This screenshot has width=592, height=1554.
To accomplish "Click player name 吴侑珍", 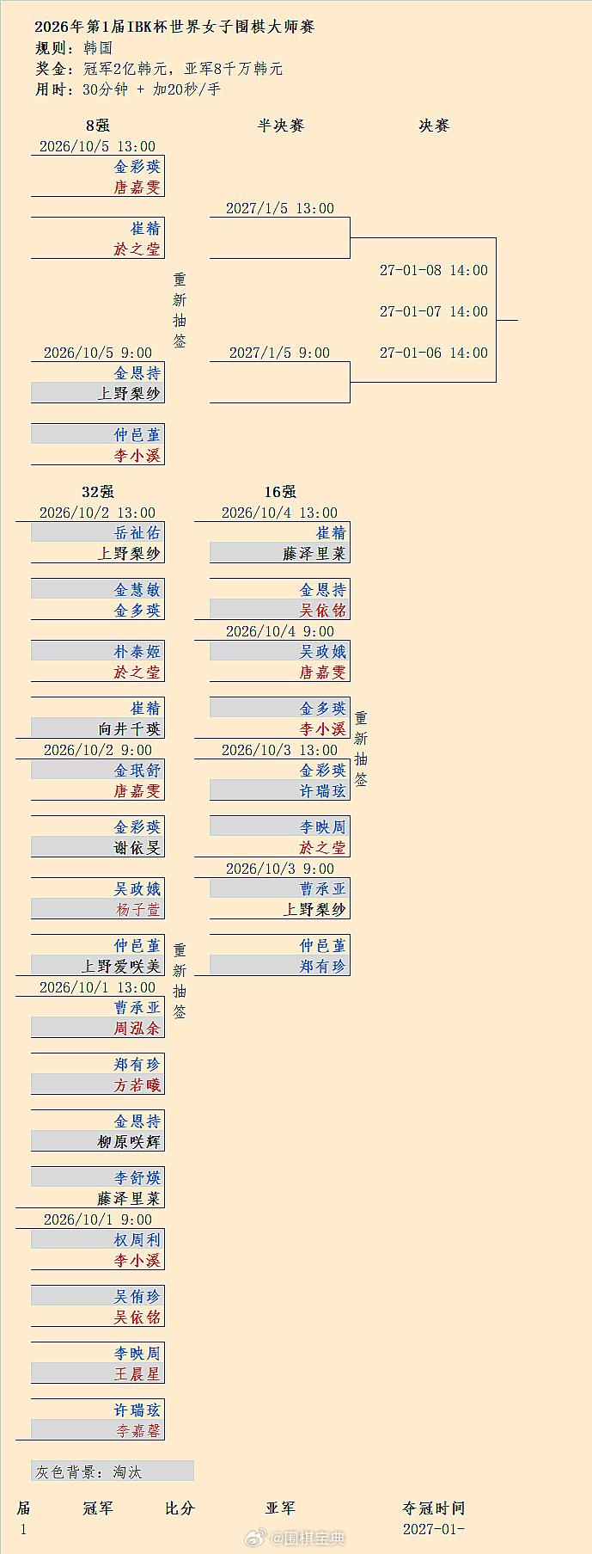I will coord(137,1297).
